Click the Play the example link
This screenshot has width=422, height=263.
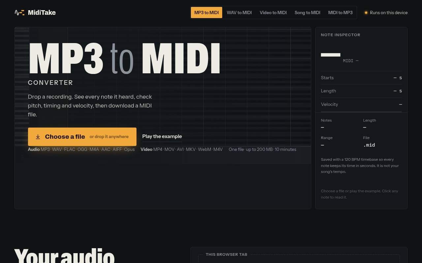tap(162, 136)
